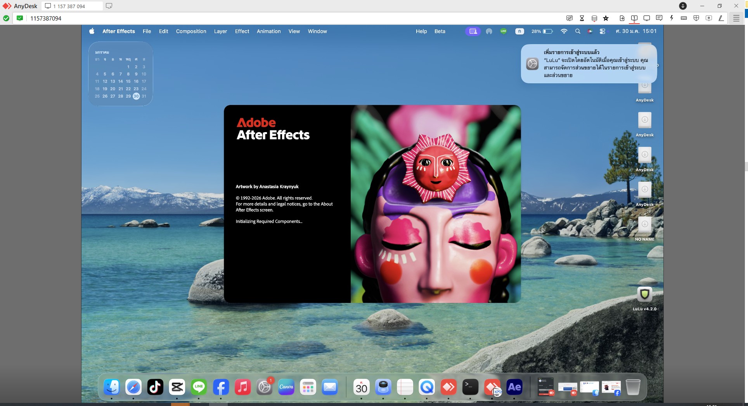Open the screen sharing status menu
The width and height of the screenshot is (748, 406).
[473, 31]
